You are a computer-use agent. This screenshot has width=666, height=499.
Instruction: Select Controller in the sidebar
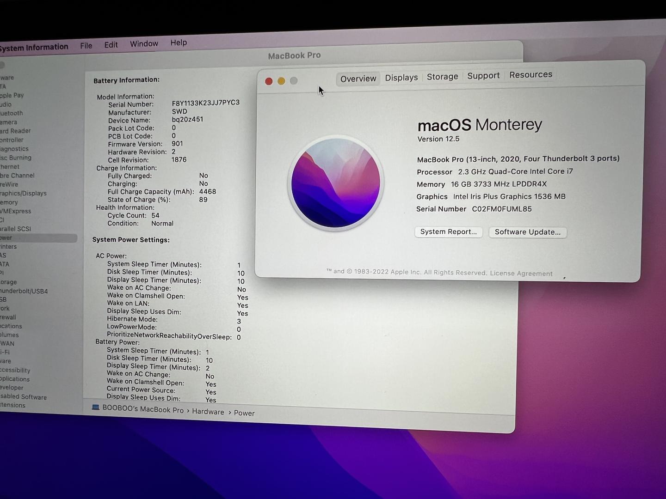[x=12, y=140]
